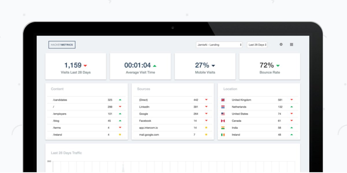Click the red down arrow beside 1,159 visits

[x=85, y=66]
